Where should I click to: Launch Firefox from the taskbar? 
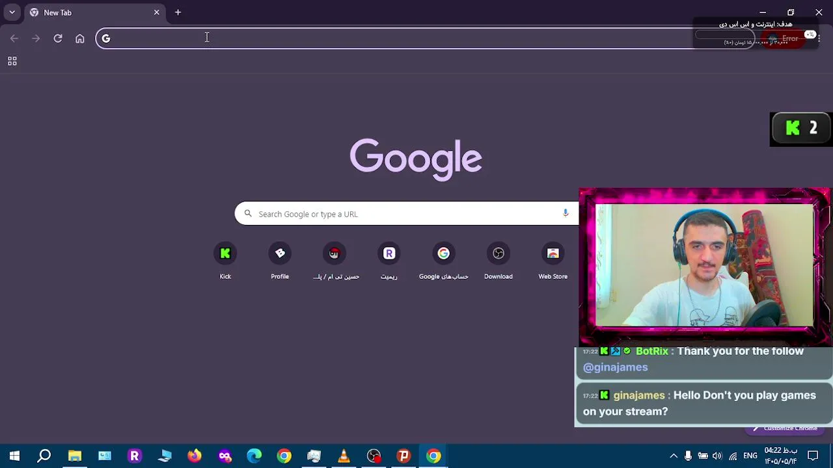tap(195, 456)
